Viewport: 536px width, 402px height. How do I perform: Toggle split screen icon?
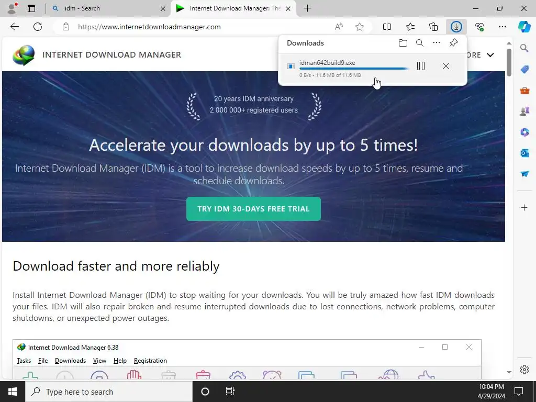387,27
